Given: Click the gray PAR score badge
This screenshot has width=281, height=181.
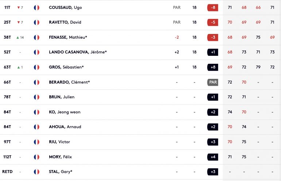Looking at the screenshot, I should pos(213,82).
